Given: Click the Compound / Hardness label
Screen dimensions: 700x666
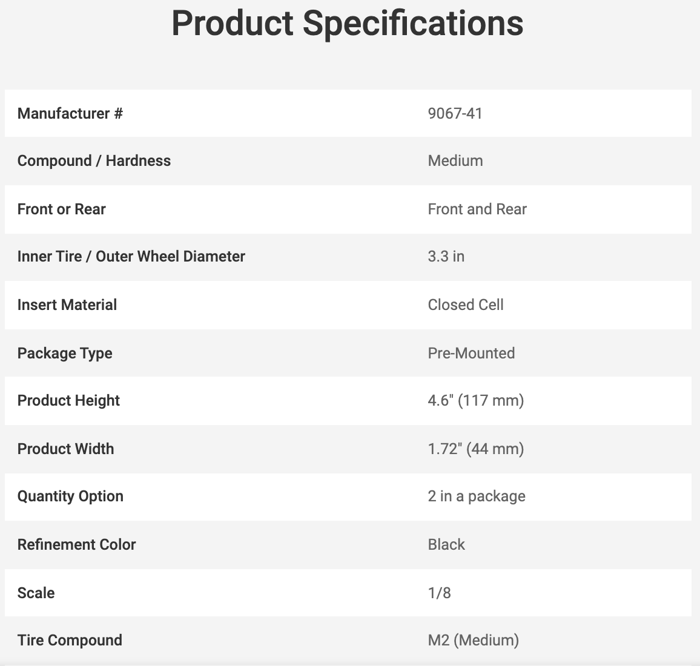Looking at the screenshot, I should (94, 160).
